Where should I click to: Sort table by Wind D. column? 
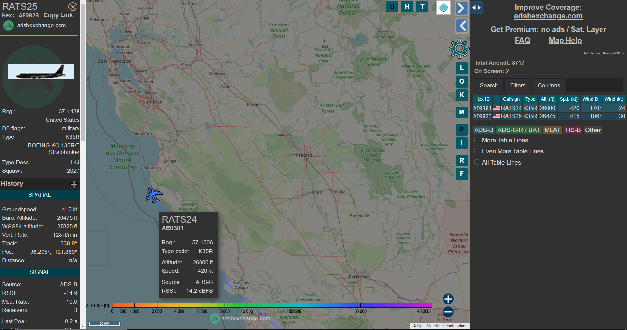[x=591, y=99]
